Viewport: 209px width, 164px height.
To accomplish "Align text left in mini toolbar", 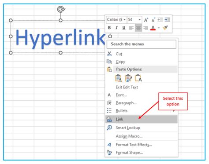I will point(131,28).
